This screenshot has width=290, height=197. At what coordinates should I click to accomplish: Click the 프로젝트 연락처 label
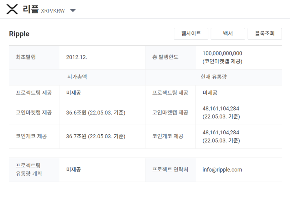coord(170,169)
